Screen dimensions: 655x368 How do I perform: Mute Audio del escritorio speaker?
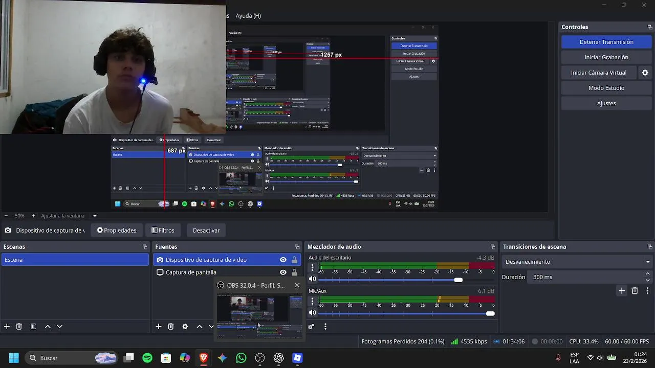click(312, 279)
